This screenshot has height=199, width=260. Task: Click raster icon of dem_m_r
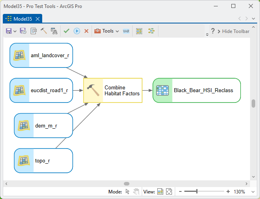pos(24,126)
